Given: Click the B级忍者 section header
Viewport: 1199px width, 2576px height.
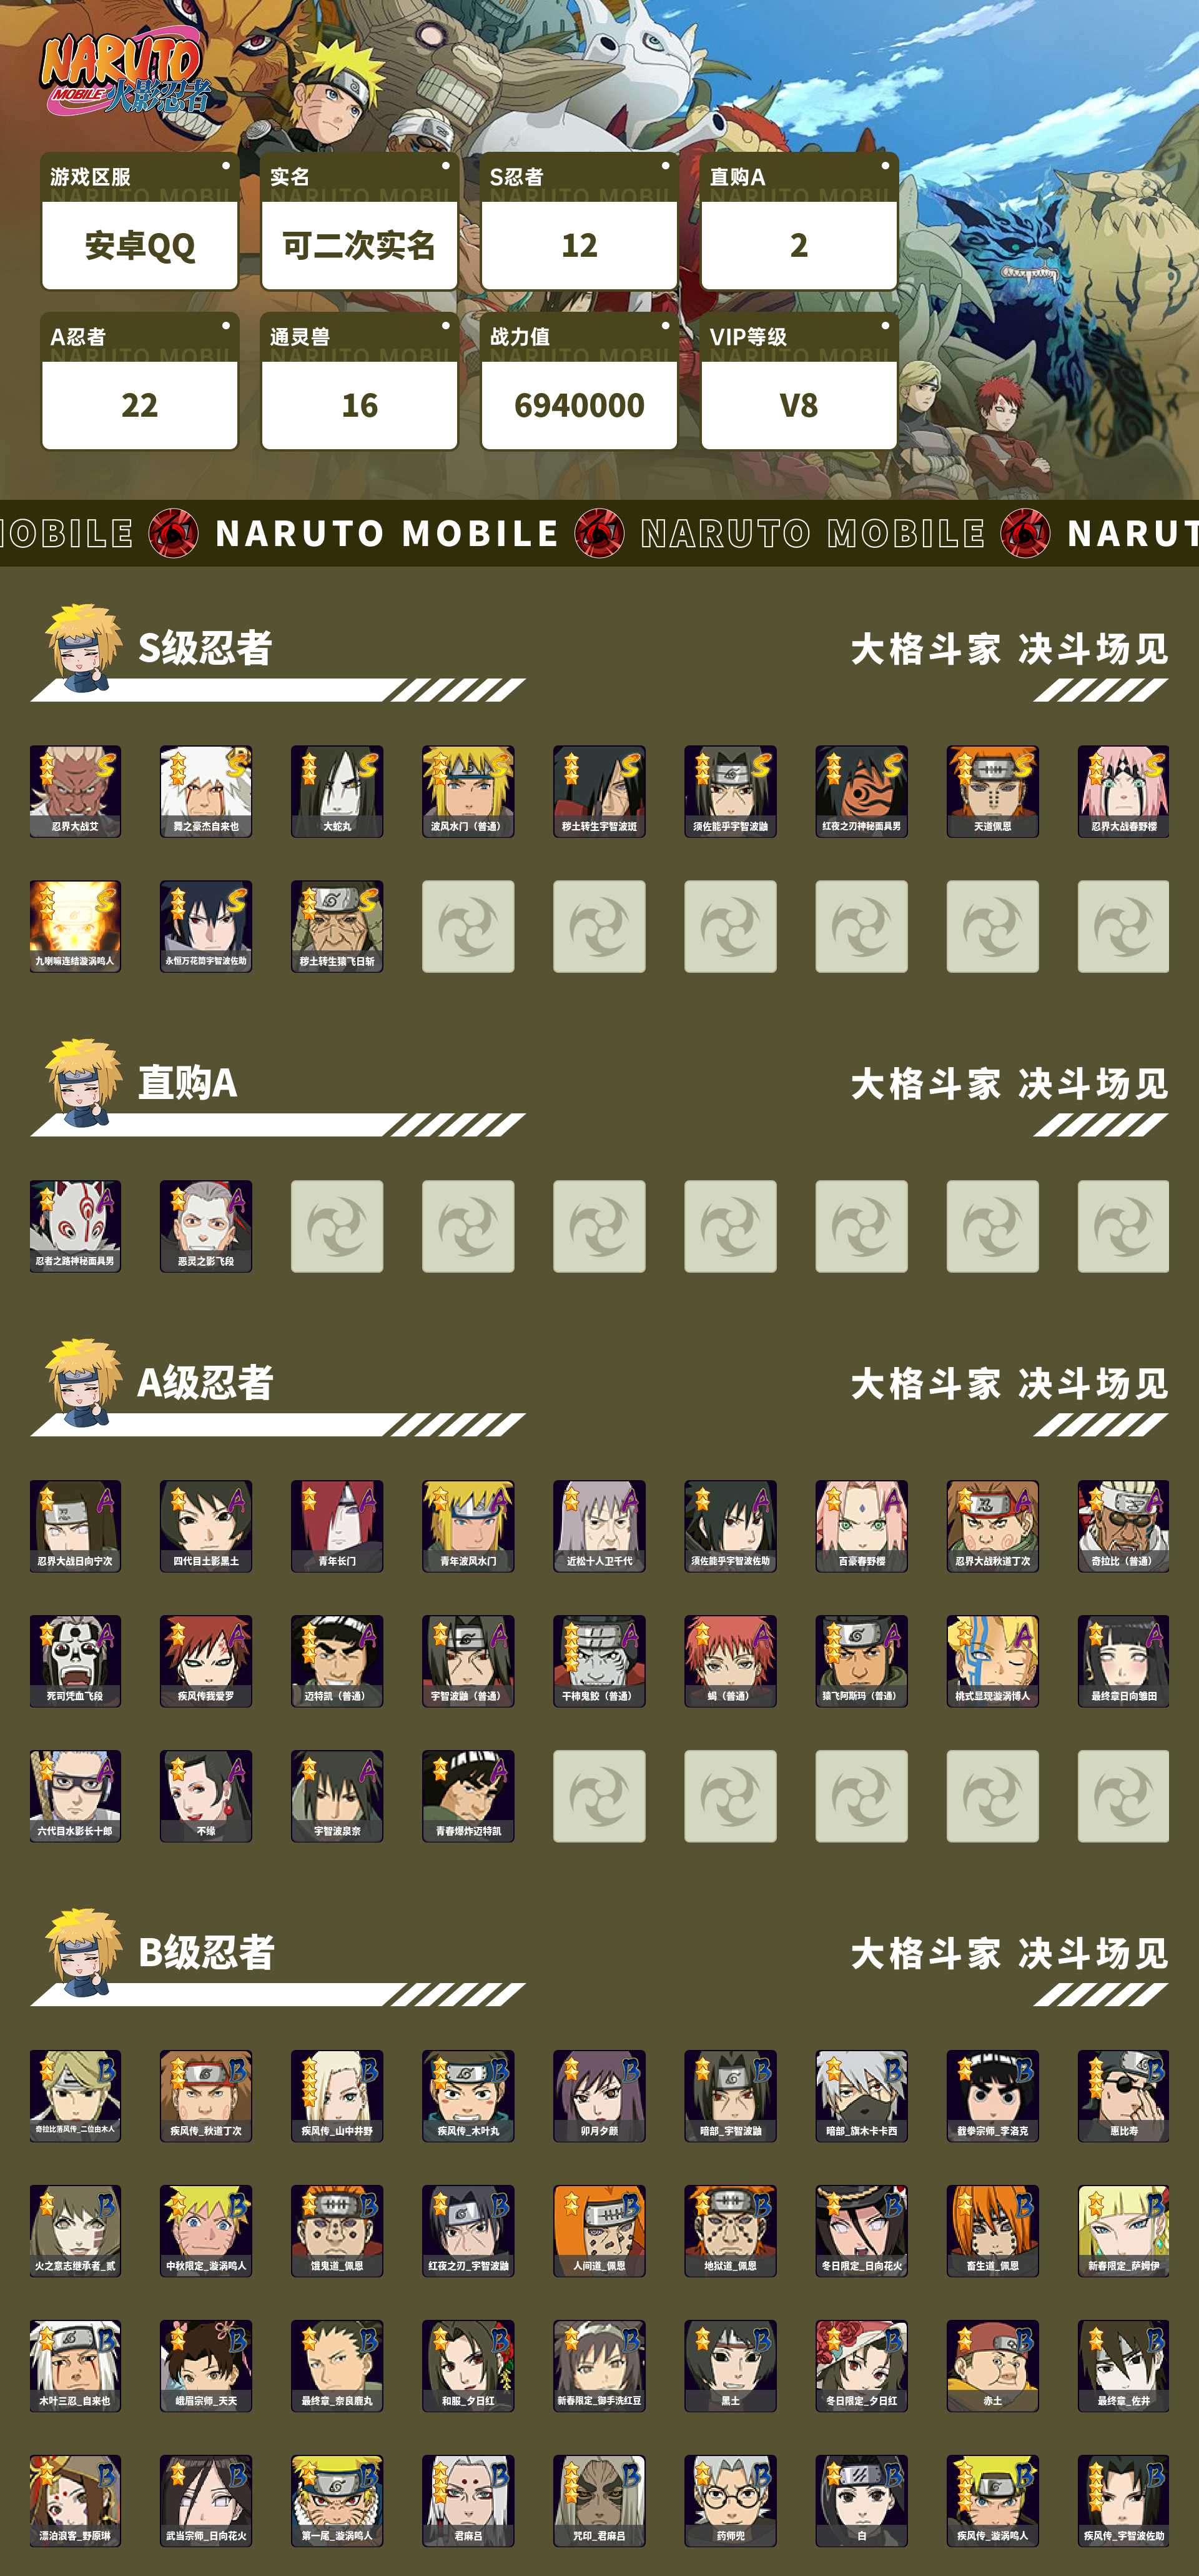Looking at the screenshot, I should 206,1953.
